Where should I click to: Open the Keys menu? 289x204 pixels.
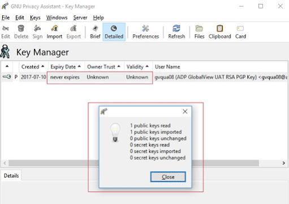coord(35,17)
